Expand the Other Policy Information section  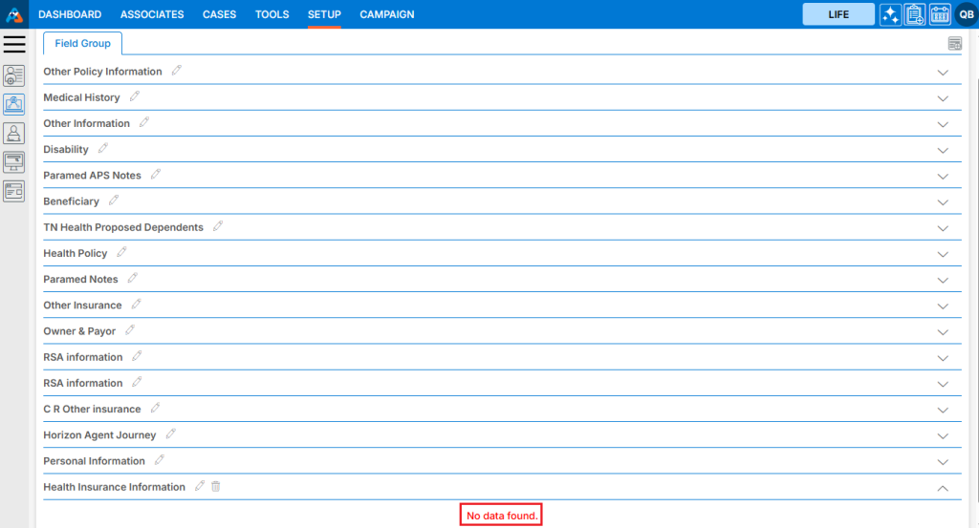[x=943, y=73]
